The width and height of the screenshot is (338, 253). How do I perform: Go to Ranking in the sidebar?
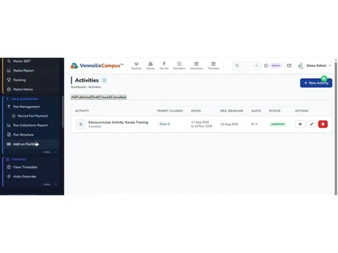[x=20, y=80]
